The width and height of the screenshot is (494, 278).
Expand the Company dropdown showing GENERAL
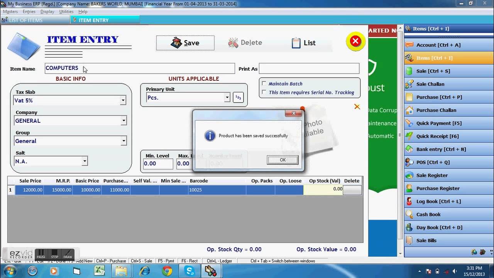(x=123, y=121)
